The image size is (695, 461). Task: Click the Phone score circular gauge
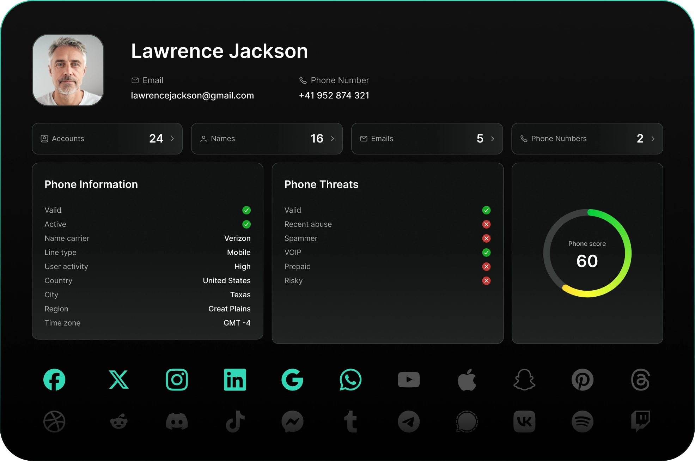(x=587, y=253)
